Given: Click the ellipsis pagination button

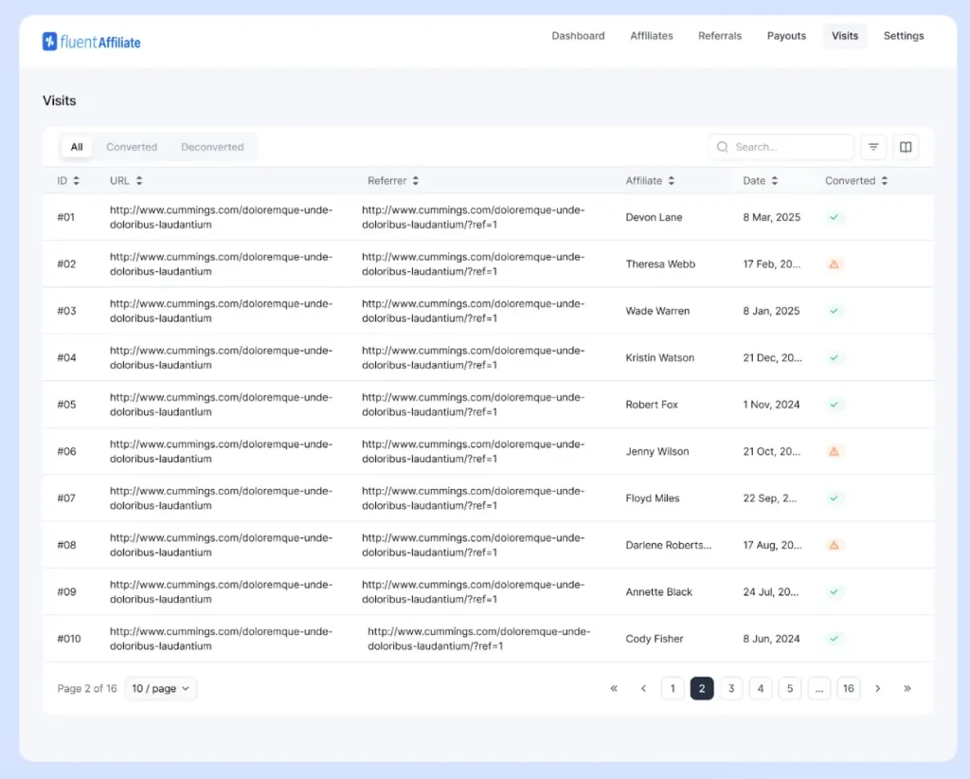Looking at the screenshot, I should pyautogui.click(x=819, y=689).
